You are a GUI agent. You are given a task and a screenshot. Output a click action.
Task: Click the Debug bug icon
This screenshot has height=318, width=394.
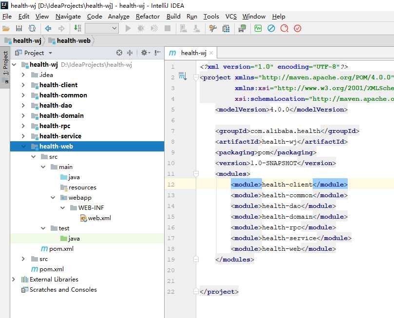141,28
